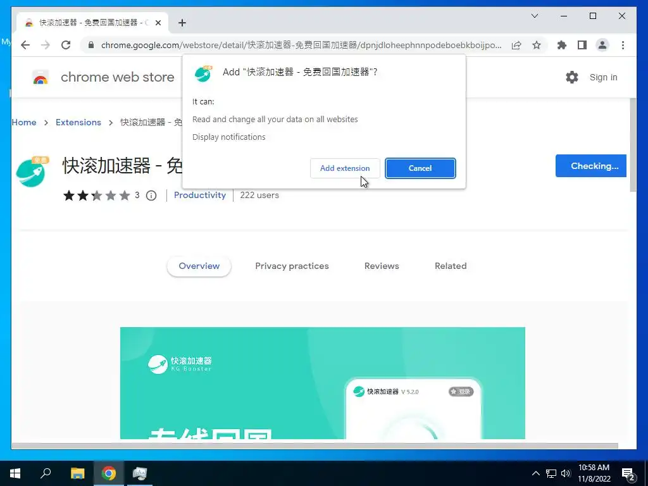The image size is (648, 486).
Task: Click the vertical page scrollbar
Action: (x=633, y=145)
